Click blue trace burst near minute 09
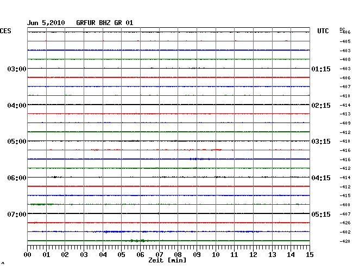The image size is (353, 269). [x=199, y=159]
